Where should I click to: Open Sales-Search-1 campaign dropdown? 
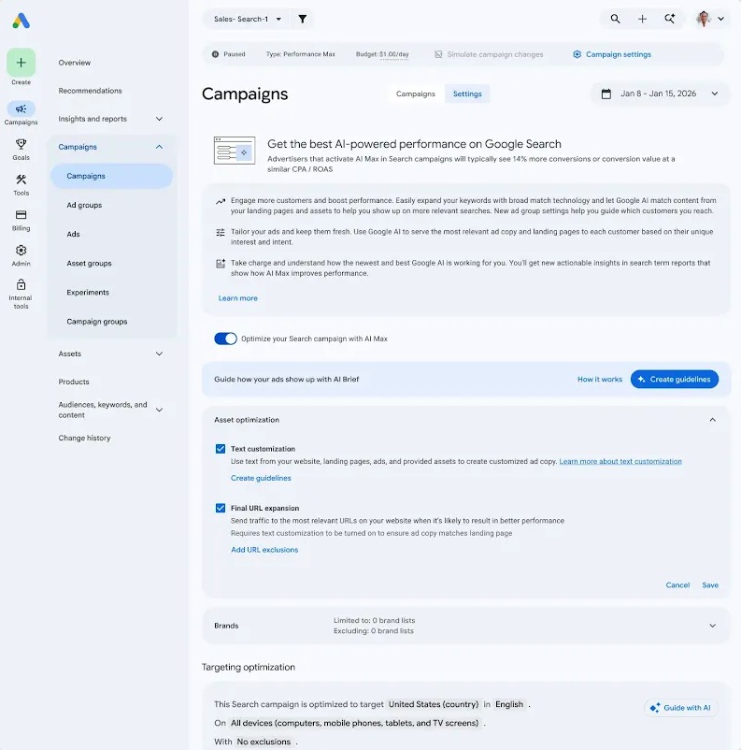point(248,19)
